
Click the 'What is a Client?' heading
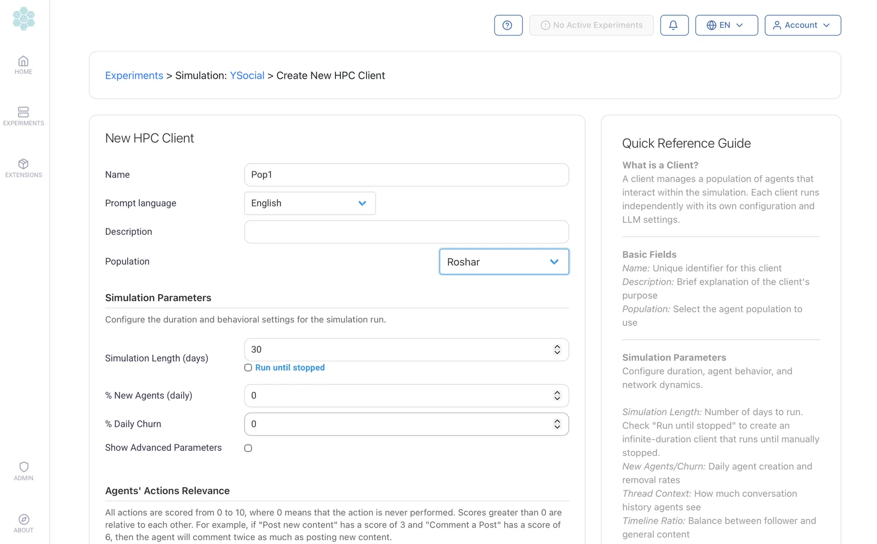[660, 165]
